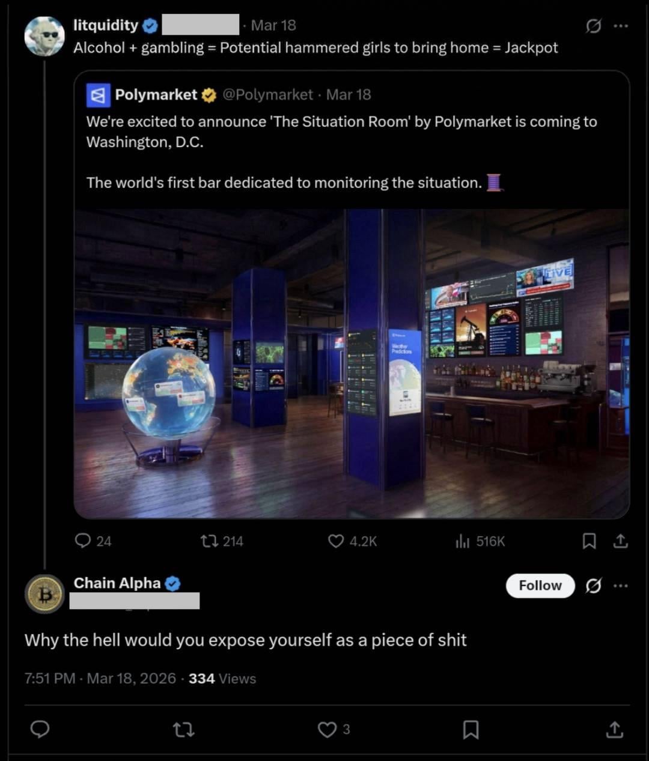649x761 pixels.
Task: Open Grok icon on litquidity's post
Action: 593,26
